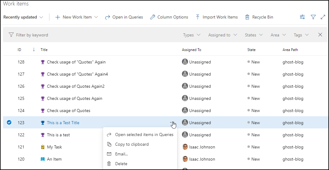Open the This is a Test Title link
Viewport: 329px width, 170px height.
tap(63, 123)
